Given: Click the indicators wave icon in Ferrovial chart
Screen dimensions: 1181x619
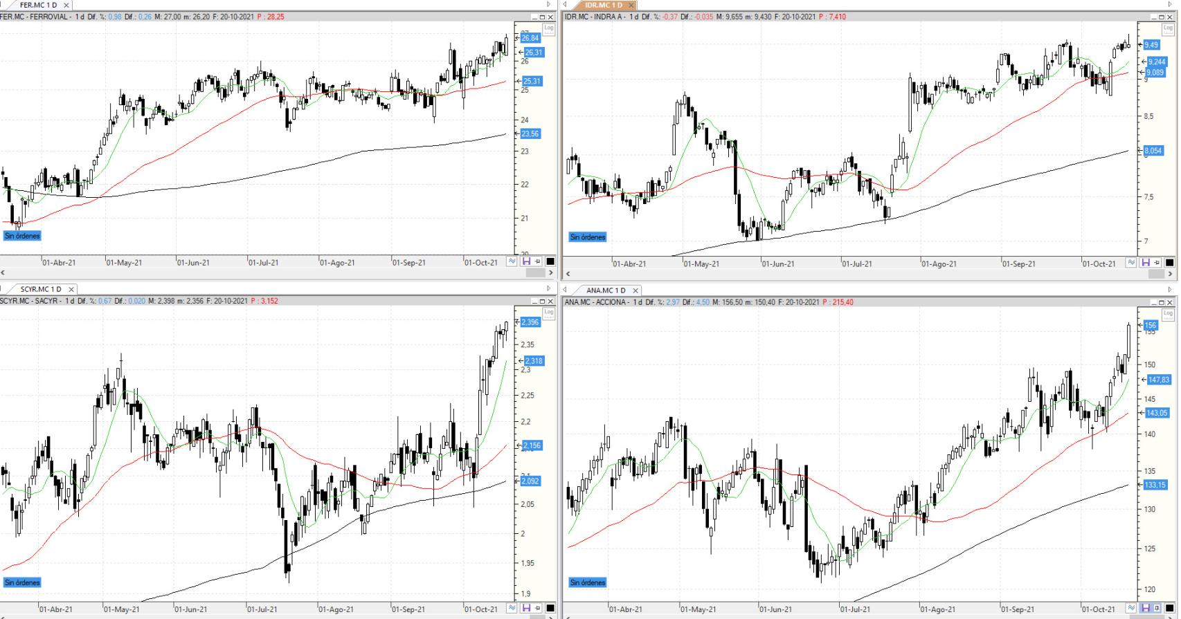Looking at the screenshot, I should [512, 261].
